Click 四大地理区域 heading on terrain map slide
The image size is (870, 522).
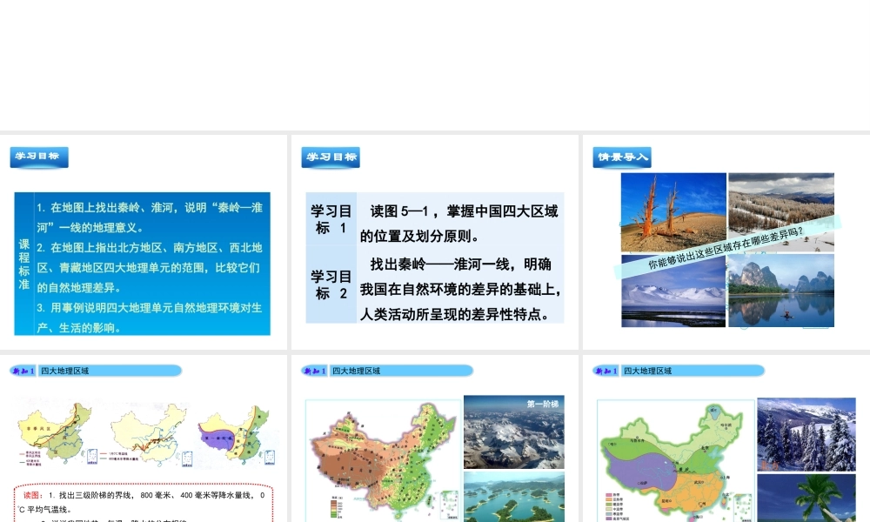click(x=356, y=371)
